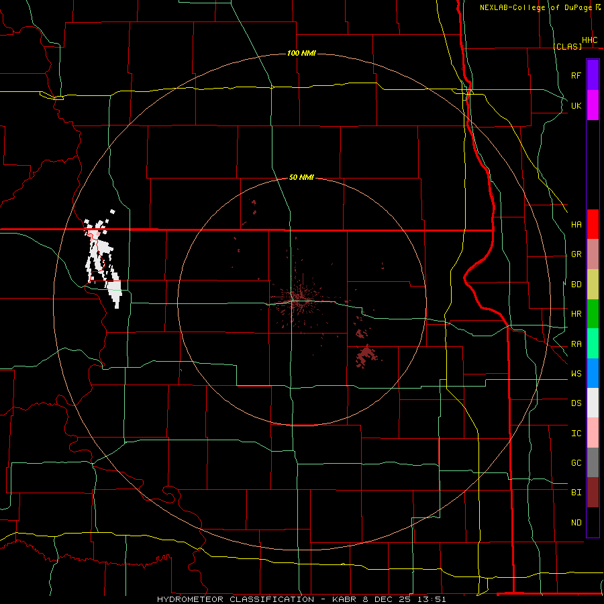The height and width of the screenshot is (604, 604).
Task: Click the 100 NMI range ring label
Action: pos(301,53)
